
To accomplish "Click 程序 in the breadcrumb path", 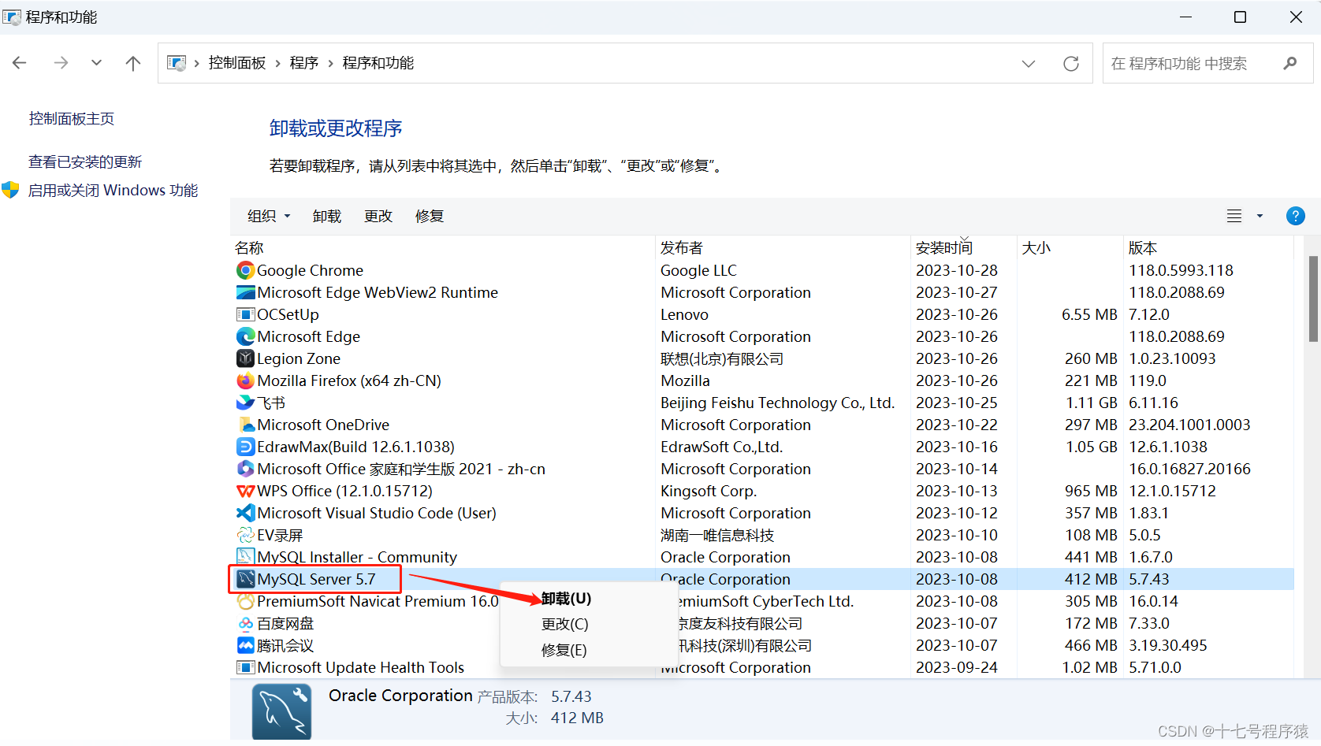I will tap(304, 63).
